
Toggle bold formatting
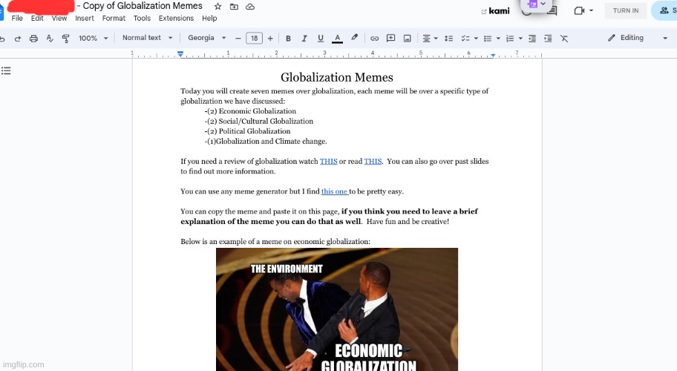click(288, 39)
